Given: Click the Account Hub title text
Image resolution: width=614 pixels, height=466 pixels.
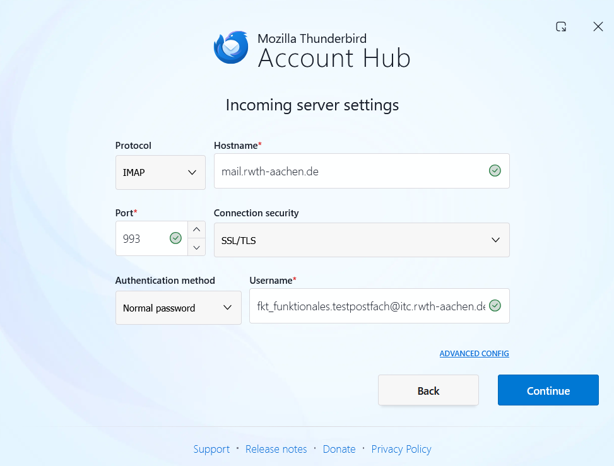Looking at the screenshot, I should click(334, 58).
